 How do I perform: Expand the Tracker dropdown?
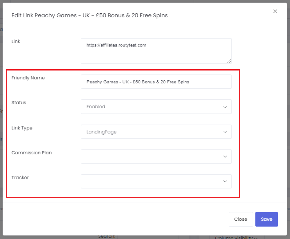point(156,181)
